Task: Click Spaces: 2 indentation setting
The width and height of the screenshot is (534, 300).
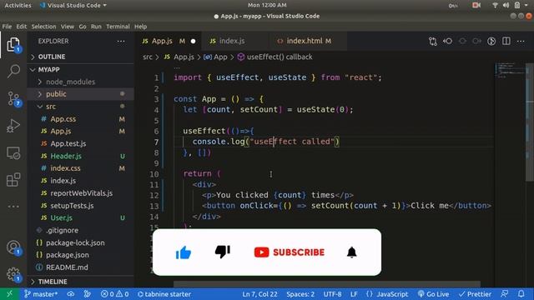Action: [300, 294]
